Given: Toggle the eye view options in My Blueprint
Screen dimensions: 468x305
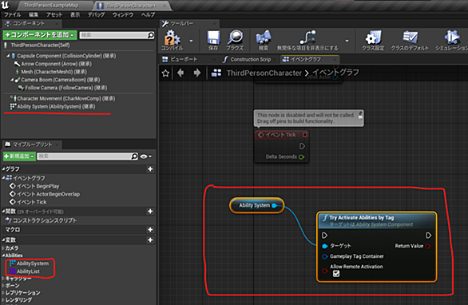Looking at the screenshot, I should 145,156.
